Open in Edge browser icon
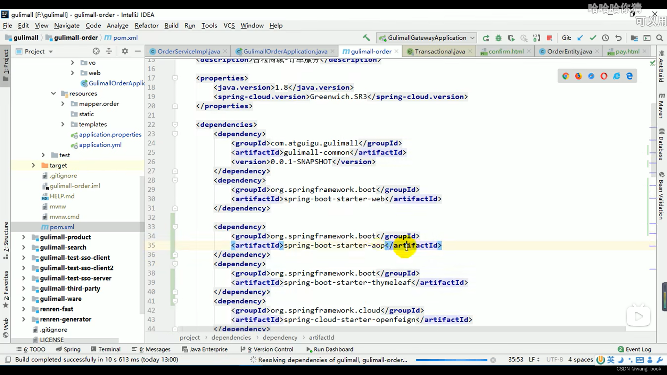Viewport: 667px width, 375px height. (629, 76)
